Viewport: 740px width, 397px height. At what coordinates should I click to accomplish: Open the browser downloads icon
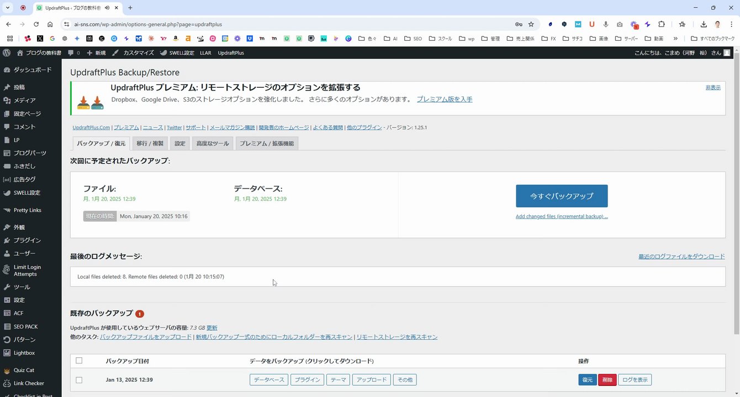coord(704,24)
